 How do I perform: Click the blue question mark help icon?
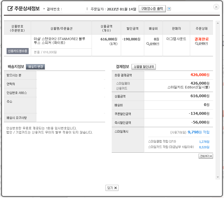[169, 9]
